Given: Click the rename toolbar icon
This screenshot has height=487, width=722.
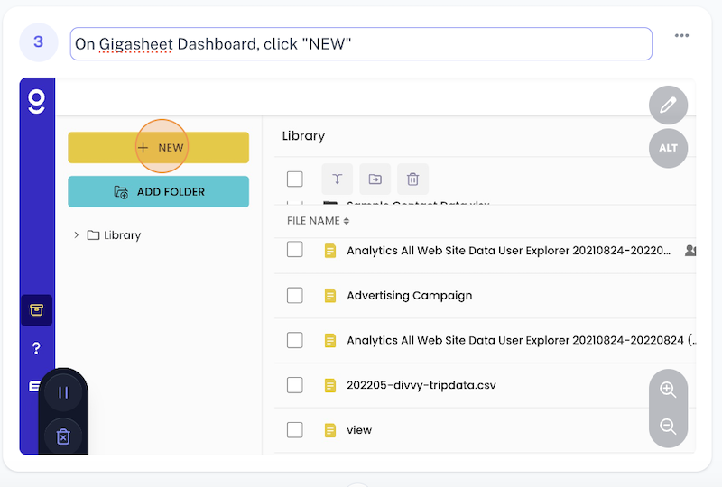Looking at the screenshot, I should point(337,179).
